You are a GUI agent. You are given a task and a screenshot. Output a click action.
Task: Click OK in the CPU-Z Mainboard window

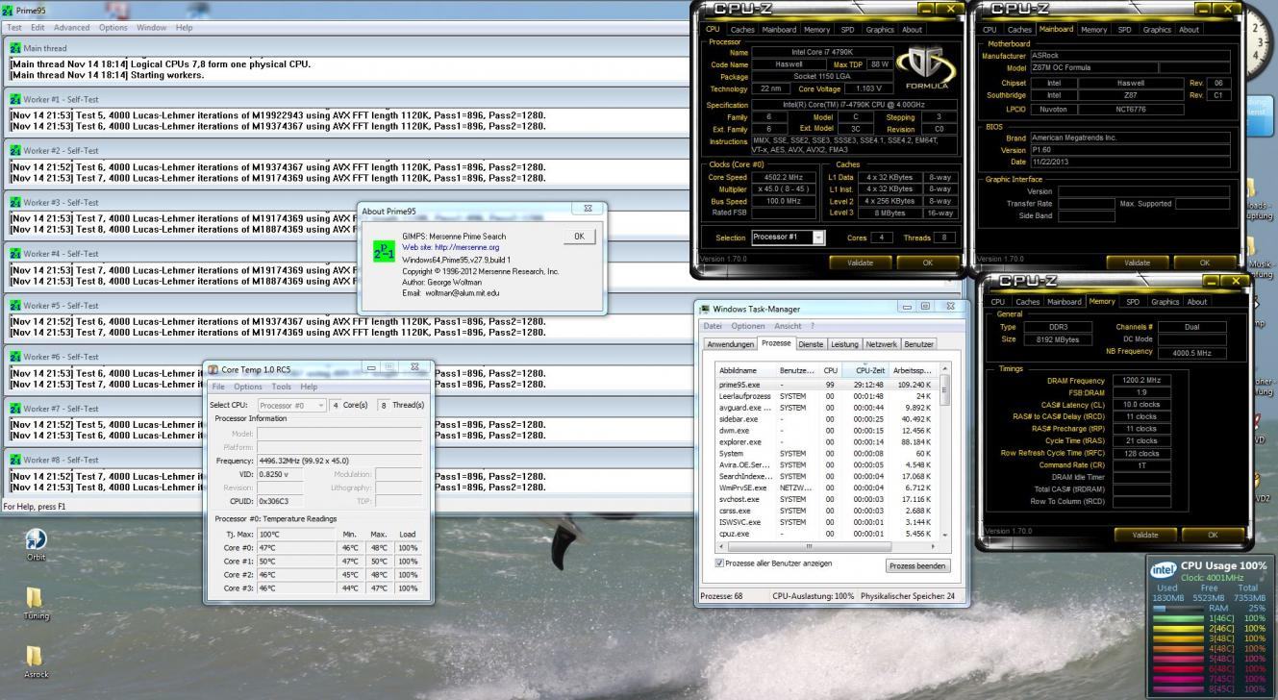pos(1204,262)
